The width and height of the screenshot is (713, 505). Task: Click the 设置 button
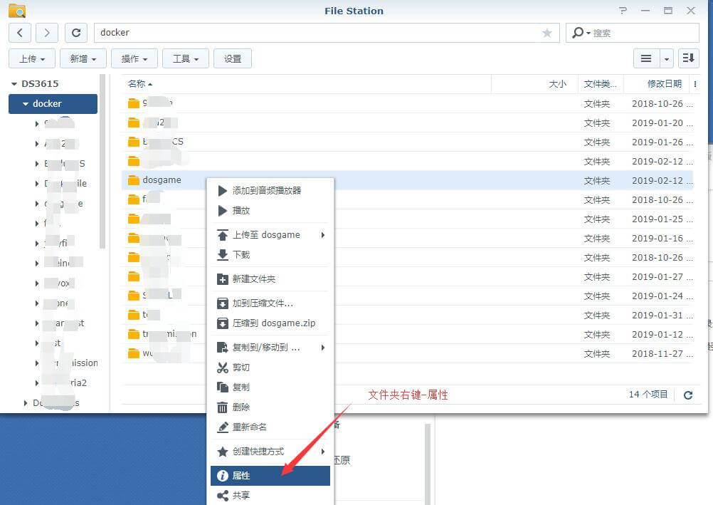click(x=233, y=58)
